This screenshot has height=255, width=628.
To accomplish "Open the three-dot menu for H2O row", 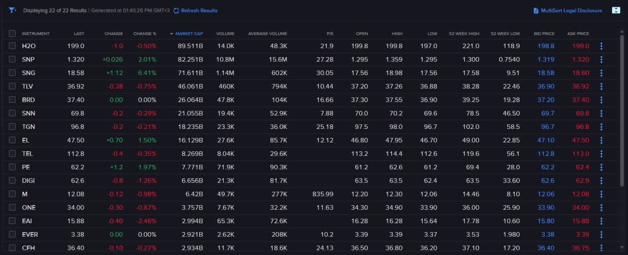I will tap(601, 46).
